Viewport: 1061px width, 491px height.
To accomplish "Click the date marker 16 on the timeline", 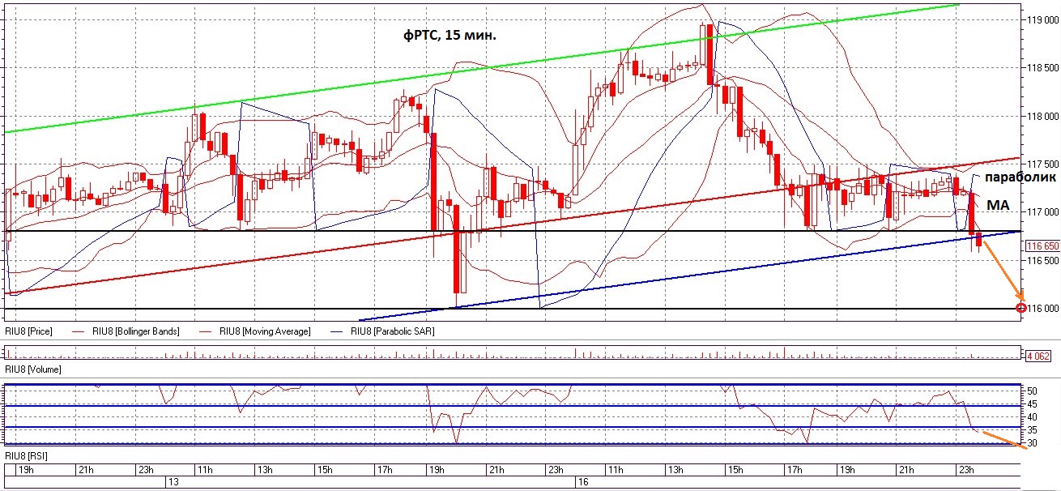I will pyautogui.click(x=582, y=480).
